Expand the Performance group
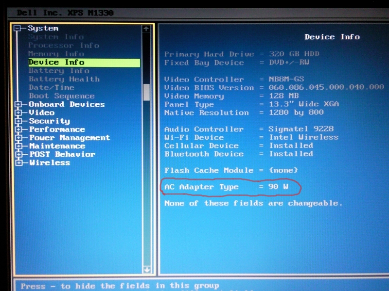The image size is (389, 291). 18,129
